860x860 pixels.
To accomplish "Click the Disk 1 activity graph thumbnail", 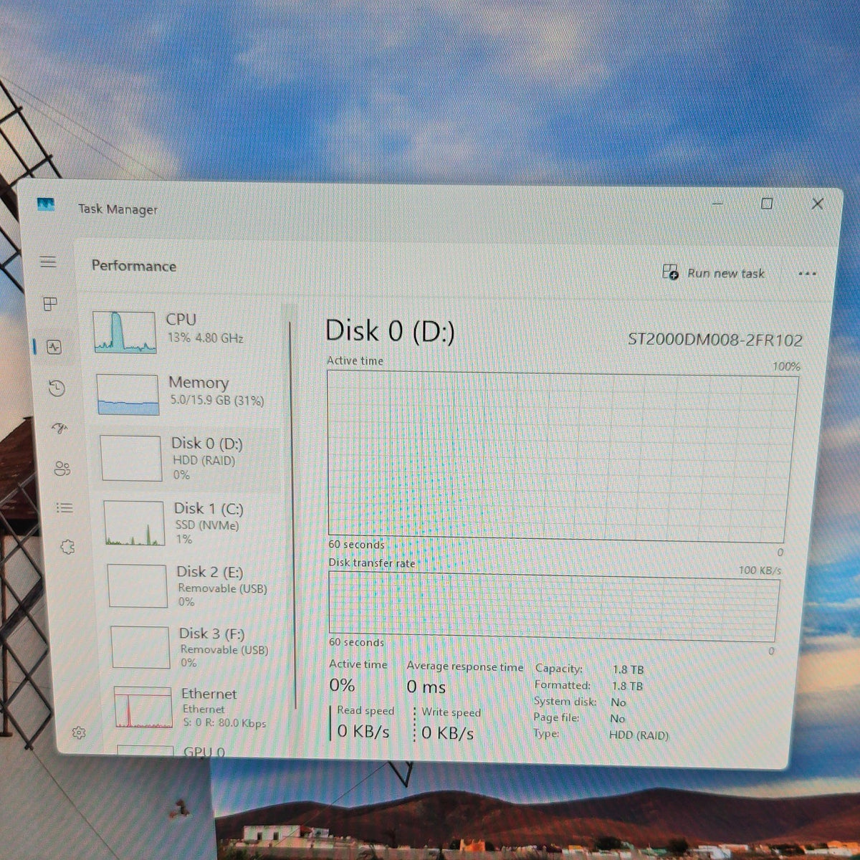I will click(x=134, y=523).
